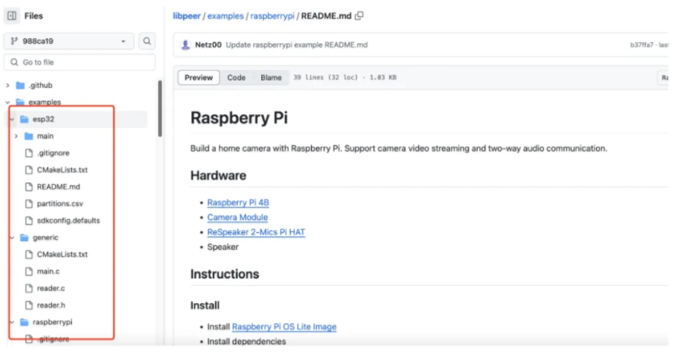Image resolution: width=679 pixels, height=364 pixels.
Task: Switch to Preview tab
Action: pyautogui.click(x=199, y=77)
